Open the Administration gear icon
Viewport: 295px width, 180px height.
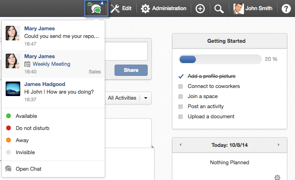[x=145, y=8]
